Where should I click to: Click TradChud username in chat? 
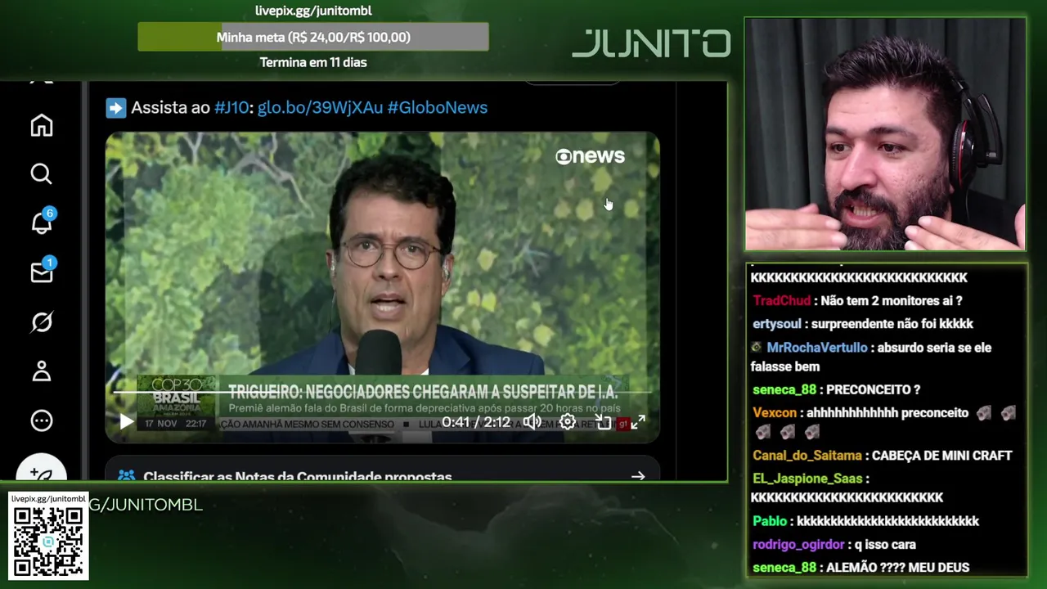point(781,300)
